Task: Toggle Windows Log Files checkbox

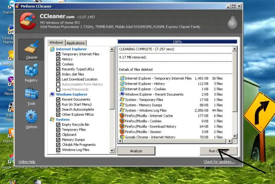Action: coord(58,150)
